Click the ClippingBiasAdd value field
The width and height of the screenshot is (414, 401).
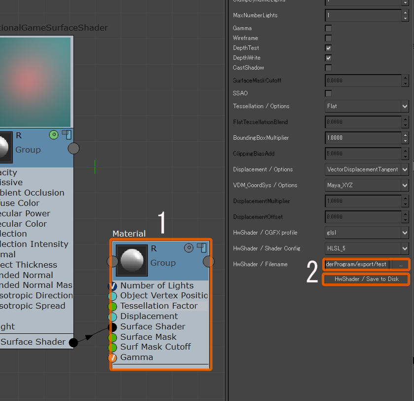point(363,154)
